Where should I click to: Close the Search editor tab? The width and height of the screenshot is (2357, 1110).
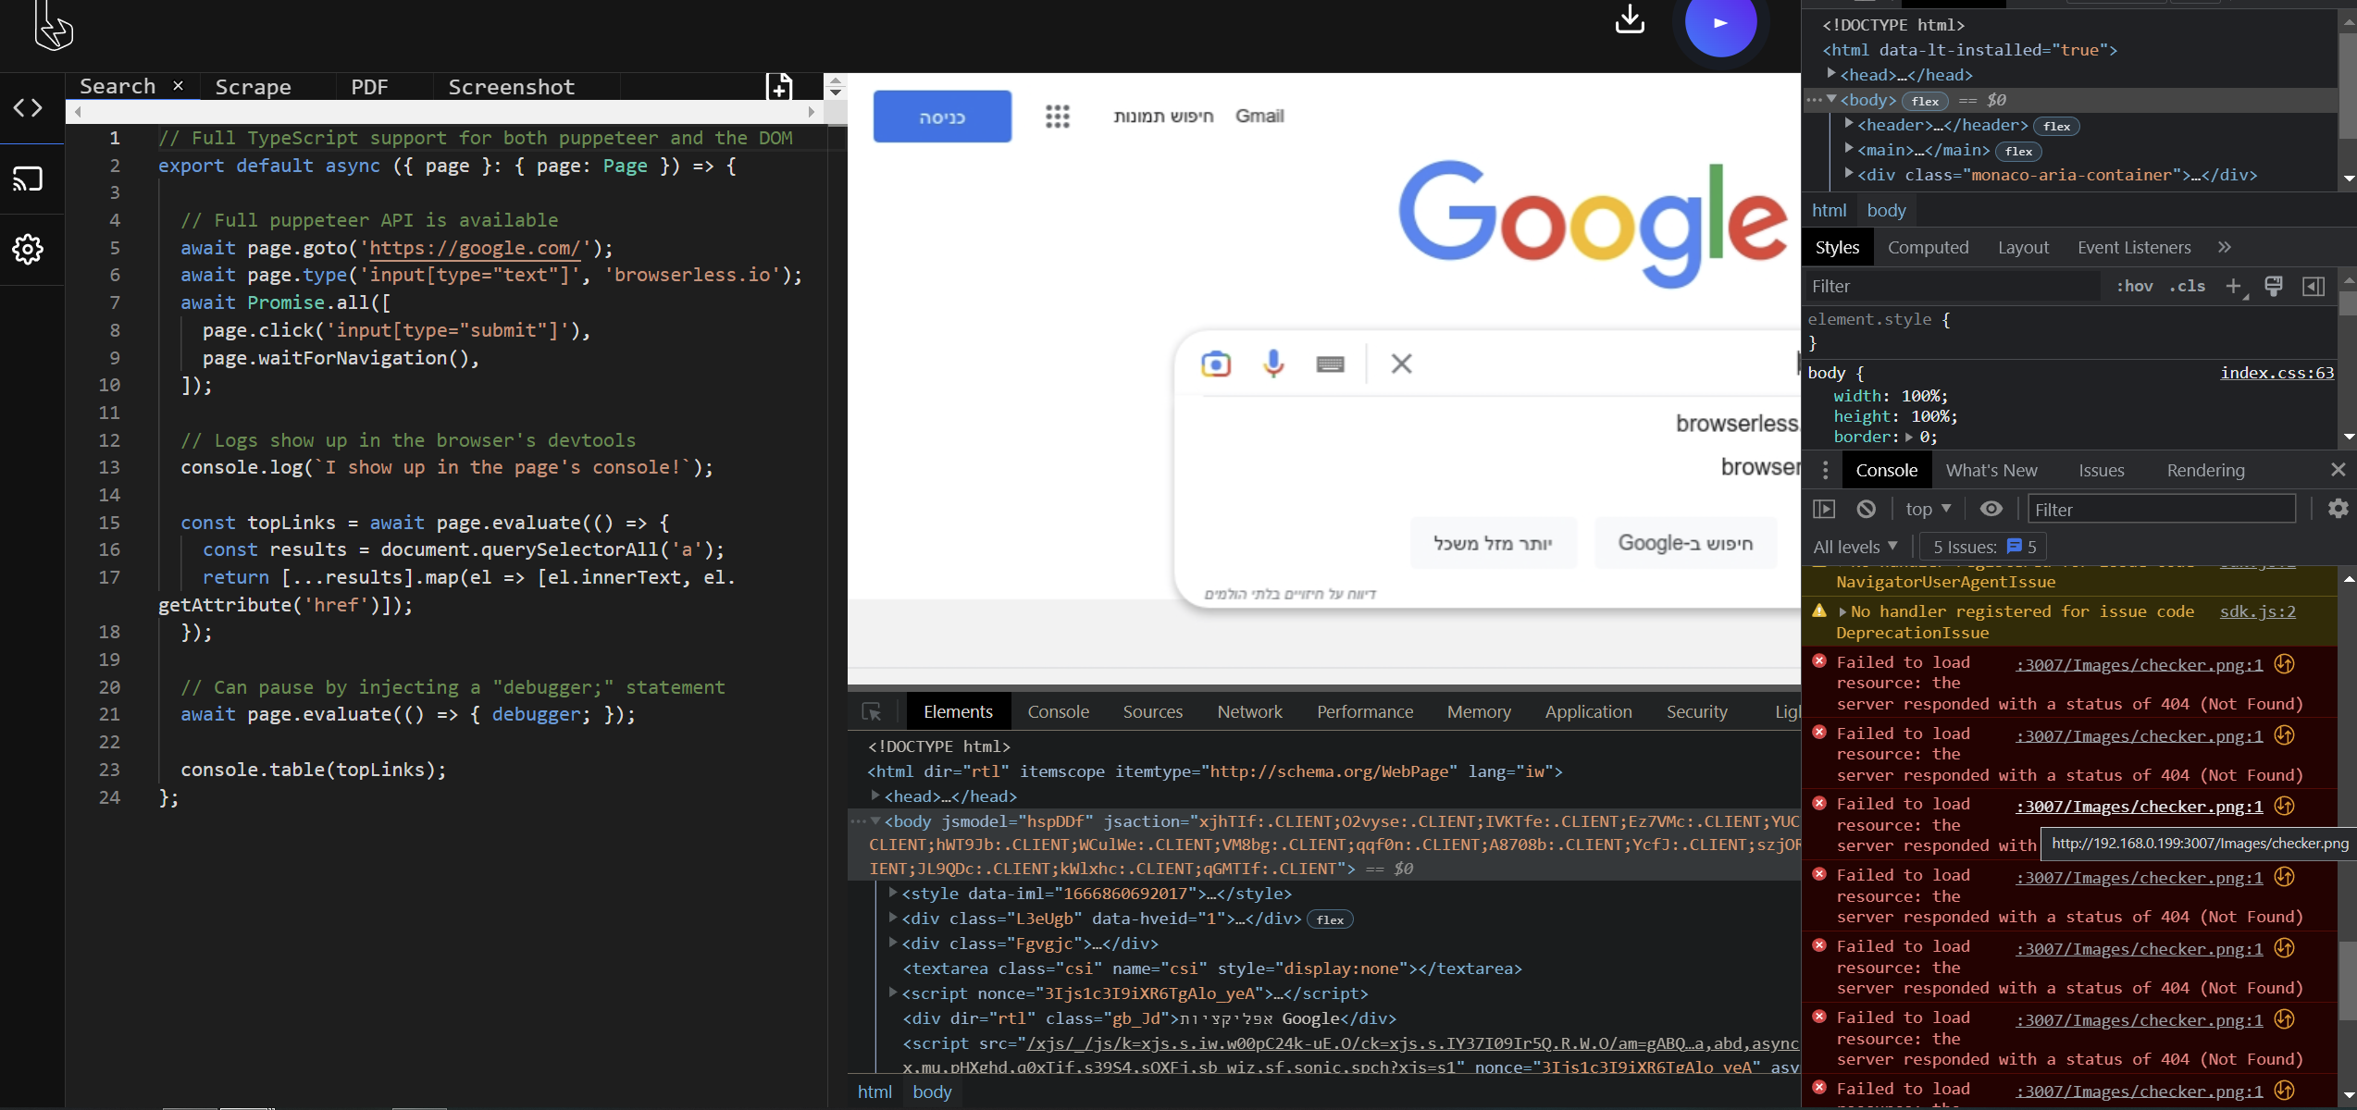[179, 86]
